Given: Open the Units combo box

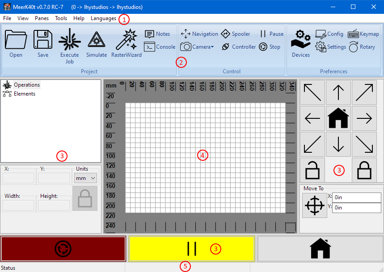Looking at the screenshot, I should pyautogui.click(x=86, y=178).
